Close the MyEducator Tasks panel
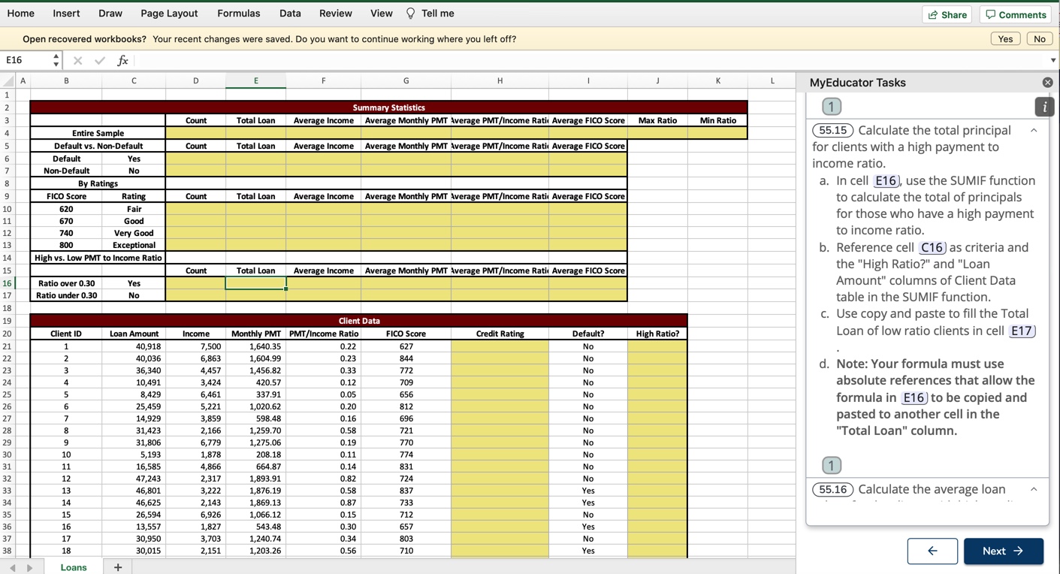The image size is (1060, 574). click(1047, 83)
